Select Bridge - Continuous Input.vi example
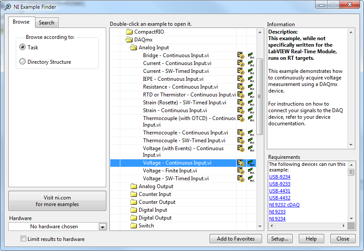364x251 pixels. click(176, 55)
